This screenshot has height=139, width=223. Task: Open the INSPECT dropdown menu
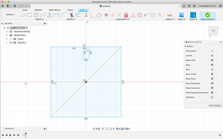pyautogui.click(x=170, y=19)
